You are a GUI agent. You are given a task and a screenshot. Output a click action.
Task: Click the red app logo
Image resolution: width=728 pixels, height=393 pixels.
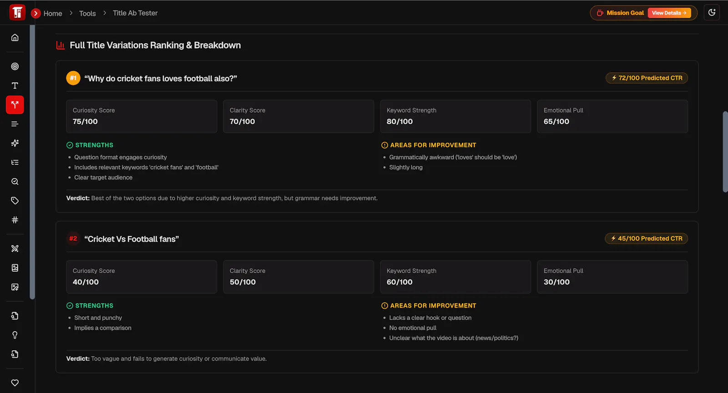coord(17,12)
